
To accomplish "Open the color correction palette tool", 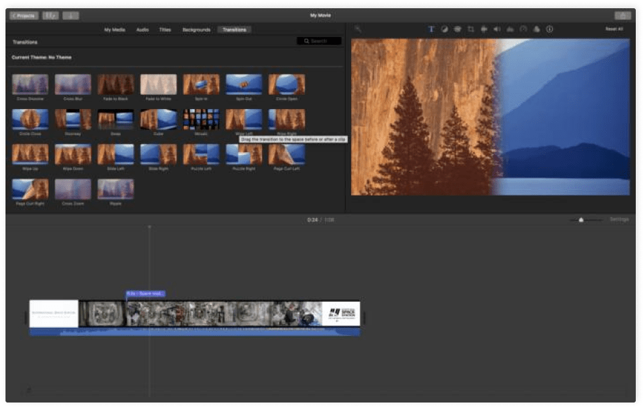I will point(457,29).
